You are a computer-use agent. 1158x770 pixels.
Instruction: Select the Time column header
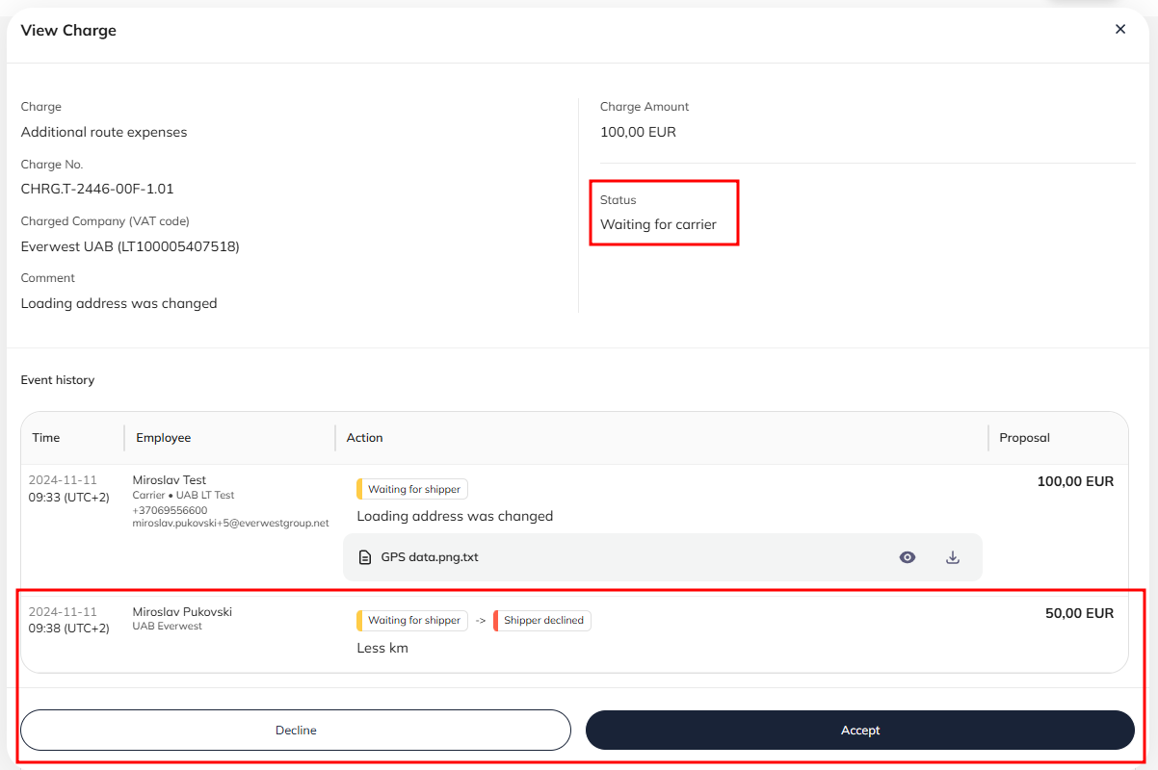(46, 437)
